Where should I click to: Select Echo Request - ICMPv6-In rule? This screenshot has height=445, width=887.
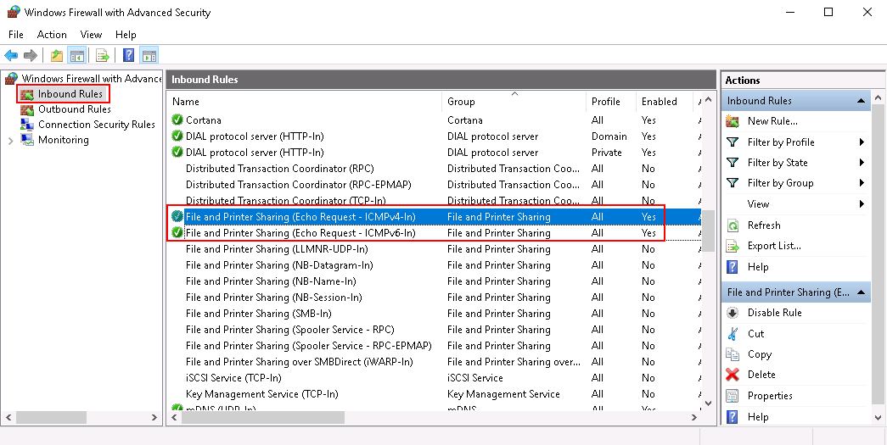[x=435, y=232]
